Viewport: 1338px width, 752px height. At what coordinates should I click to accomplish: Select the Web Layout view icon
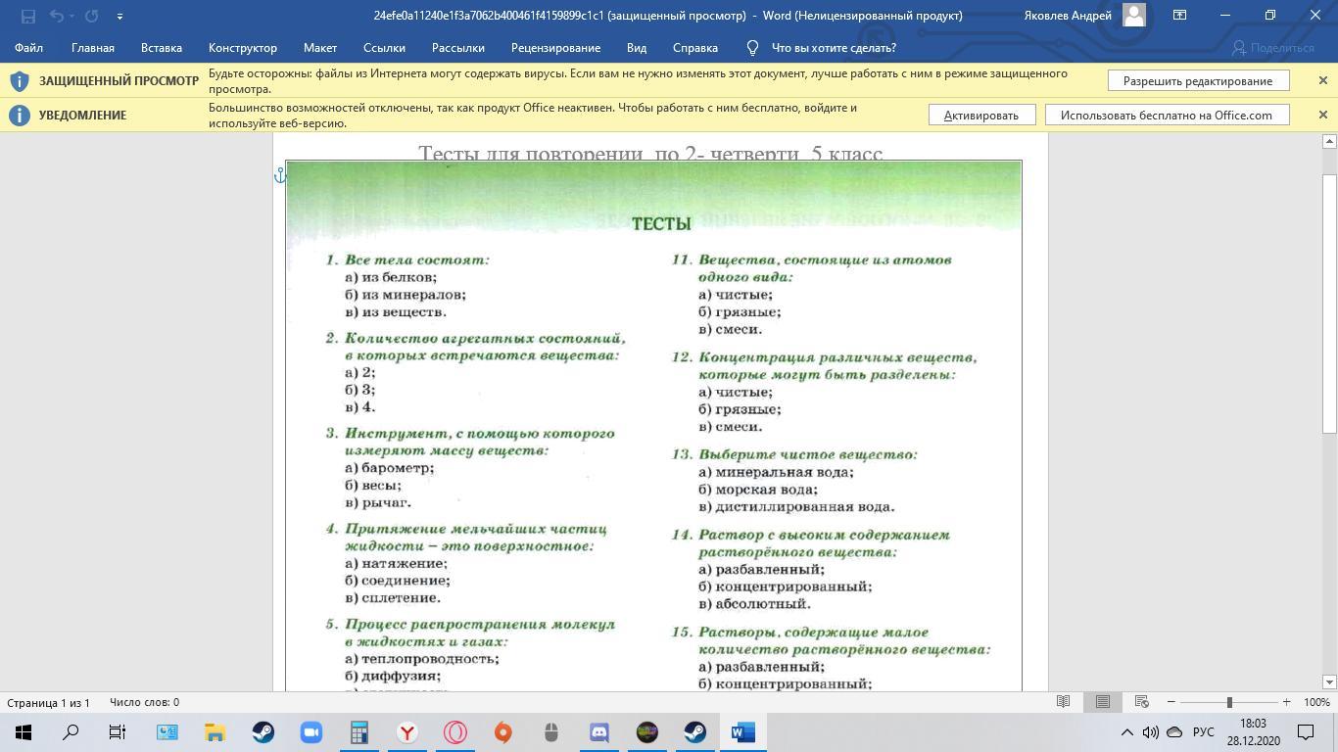coord(1141,702)
